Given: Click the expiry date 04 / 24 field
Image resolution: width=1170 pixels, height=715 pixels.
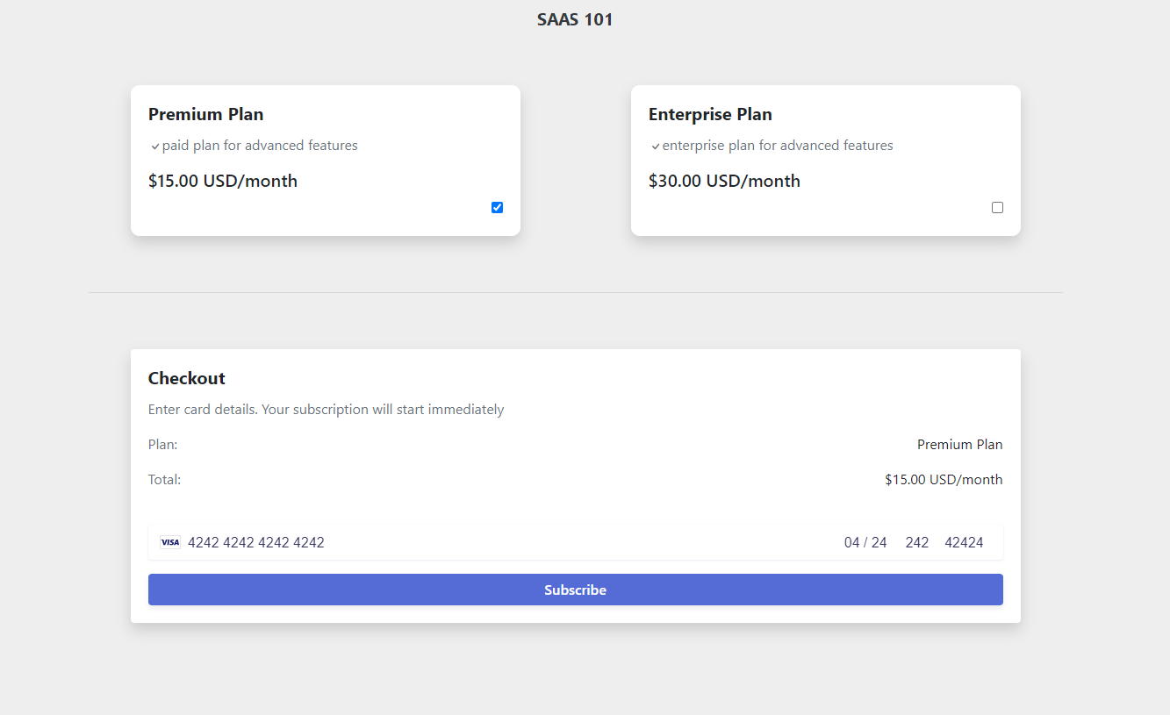Looking at the screenshot, I should [865, 542].
